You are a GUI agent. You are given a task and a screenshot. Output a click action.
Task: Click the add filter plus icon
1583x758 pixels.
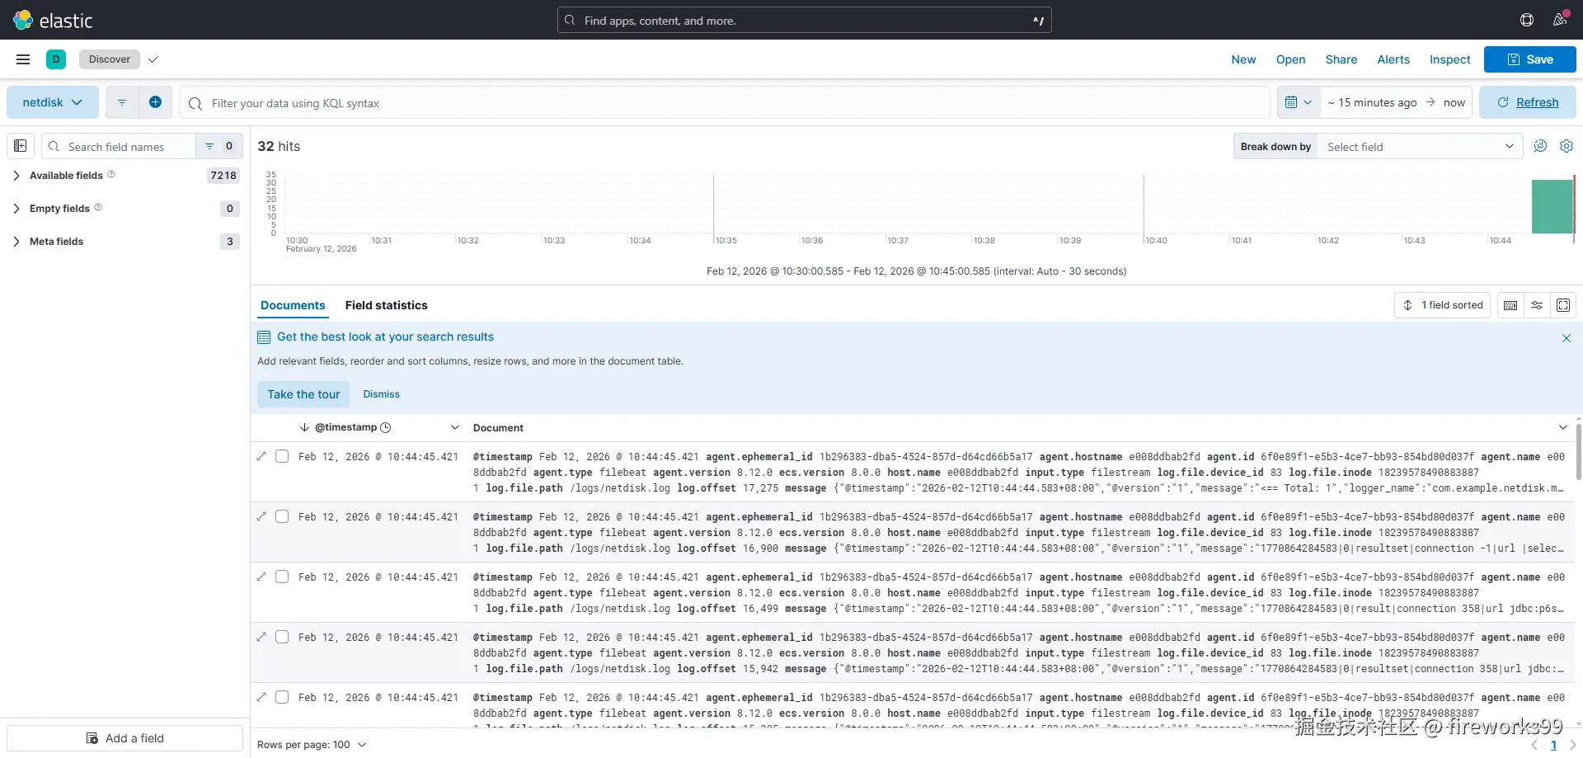coord(155,102)
